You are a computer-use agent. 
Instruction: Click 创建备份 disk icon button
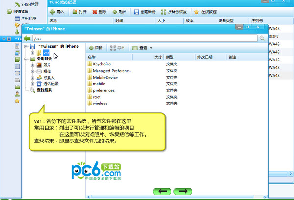click(145, 12)
